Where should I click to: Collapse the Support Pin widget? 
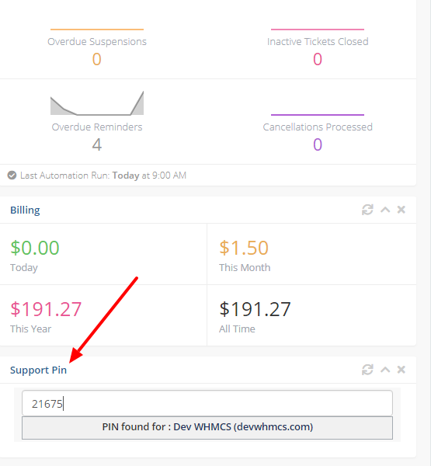[385, 370]
